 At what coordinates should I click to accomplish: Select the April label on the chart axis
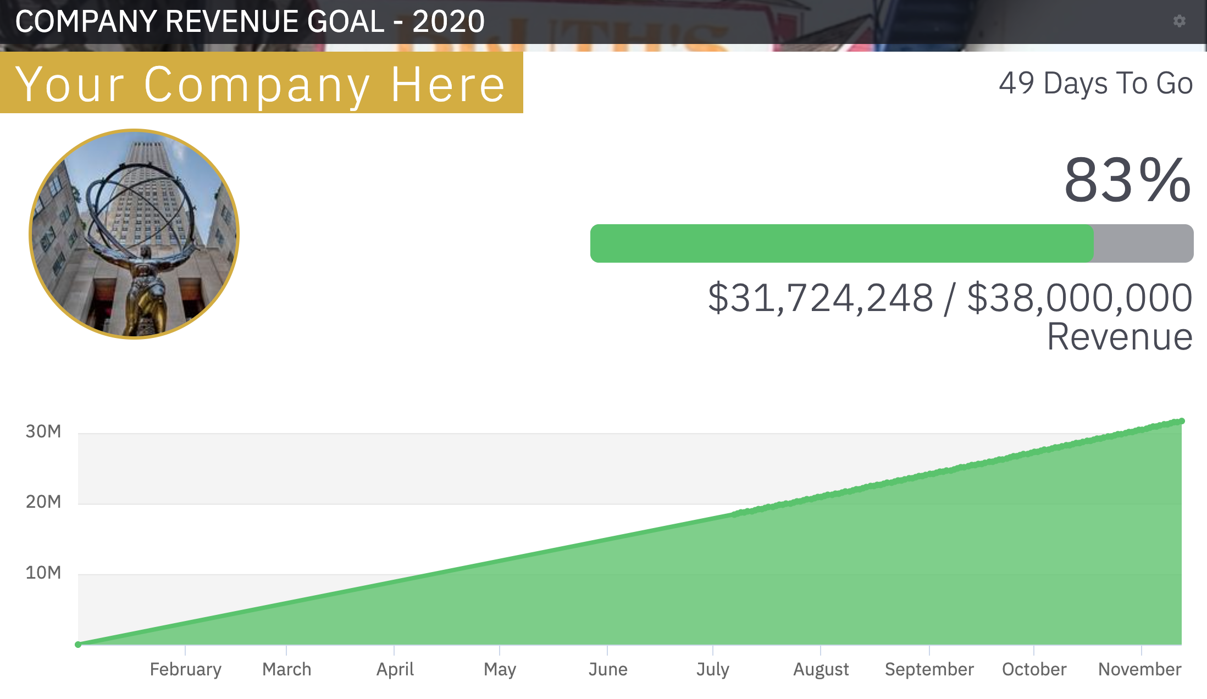click(x=395, y=669)
